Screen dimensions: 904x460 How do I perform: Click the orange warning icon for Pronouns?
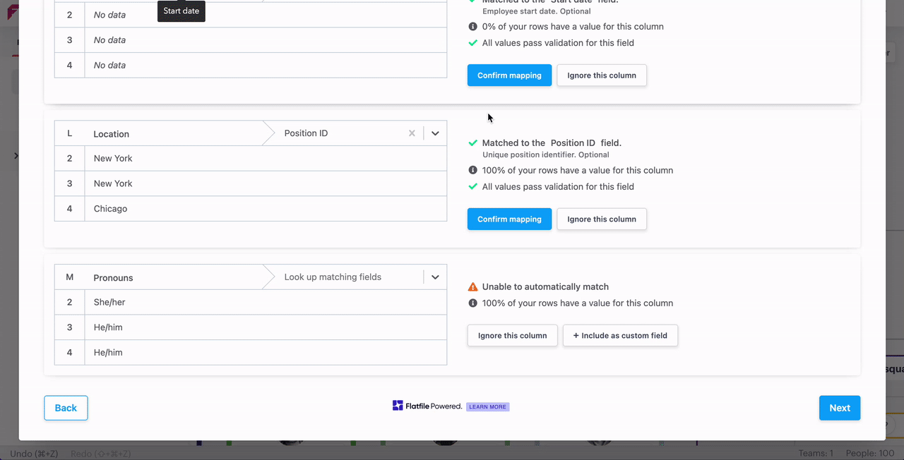pos(473,287)
